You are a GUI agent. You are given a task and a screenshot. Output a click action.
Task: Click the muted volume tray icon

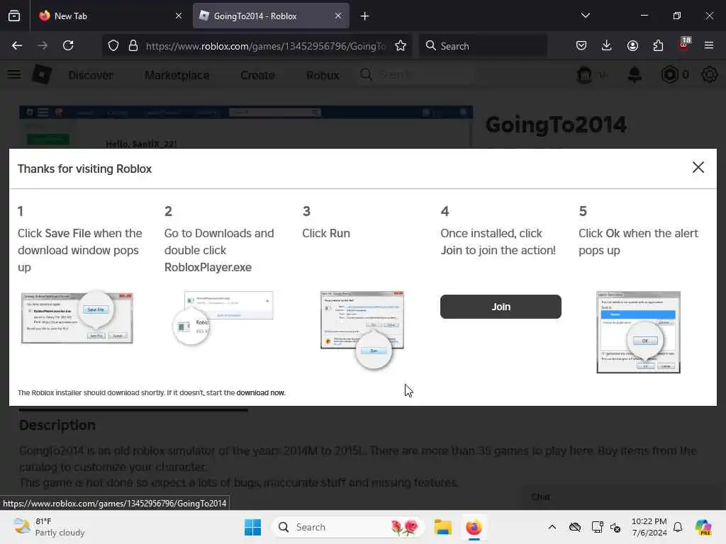[615, 527]
